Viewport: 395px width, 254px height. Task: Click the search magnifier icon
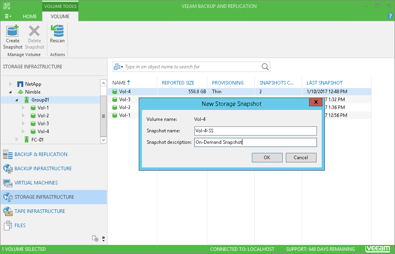point(265,67)
